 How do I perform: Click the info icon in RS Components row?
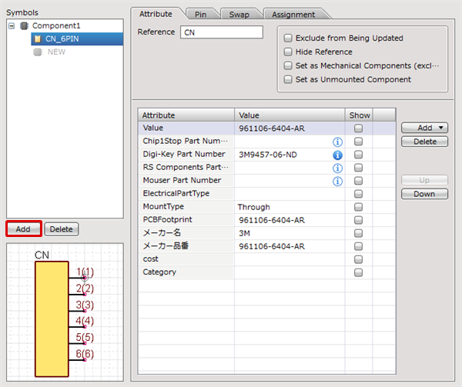(336, 168)
